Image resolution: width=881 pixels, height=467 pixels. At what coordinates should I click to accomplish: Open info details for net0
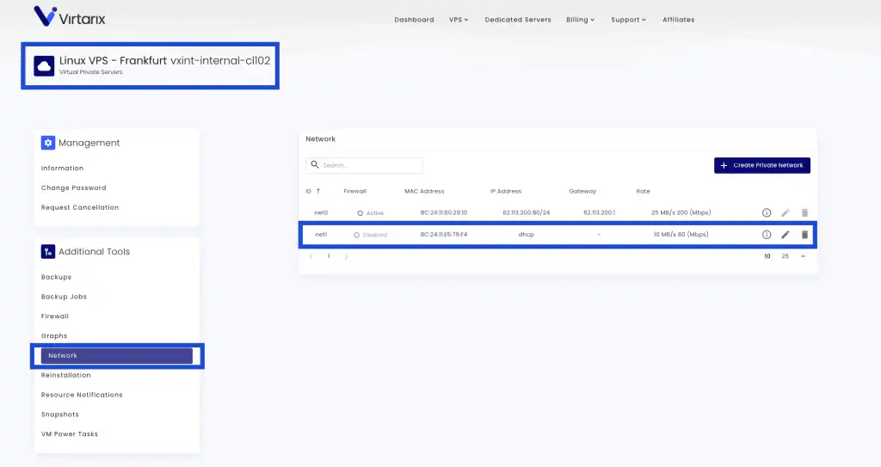[x=767, y=212]
